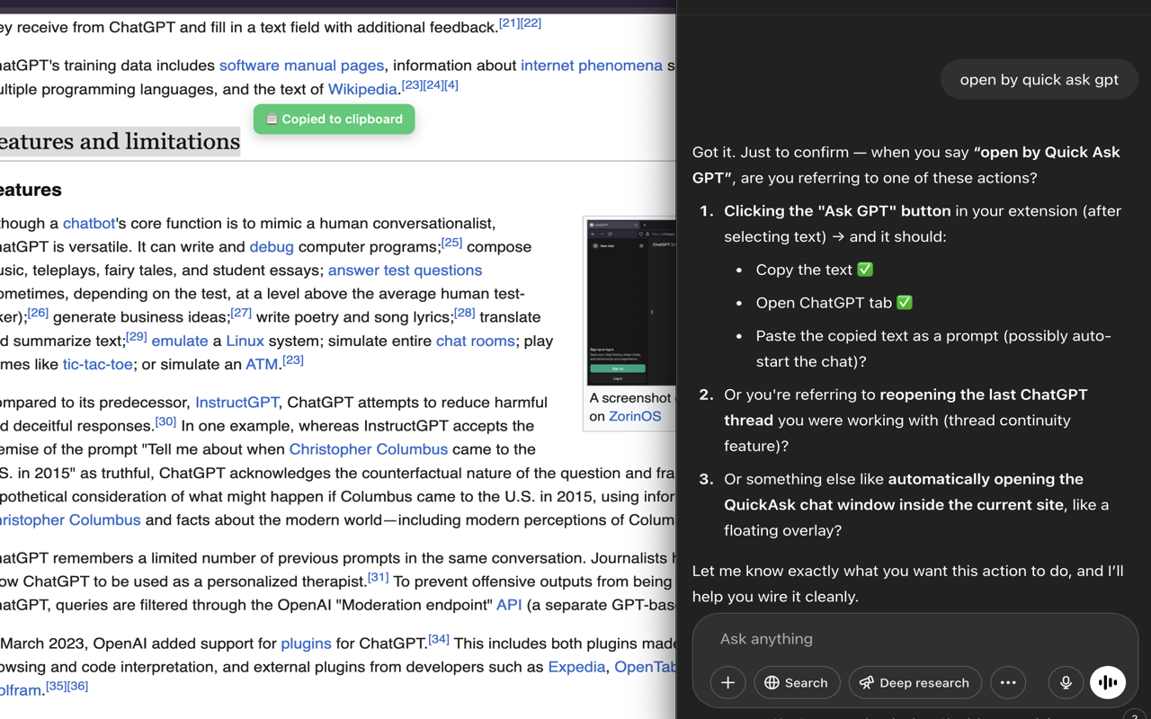Open citation [26] before generate business ideas
Screen dimensions: 1151x719
38,312
